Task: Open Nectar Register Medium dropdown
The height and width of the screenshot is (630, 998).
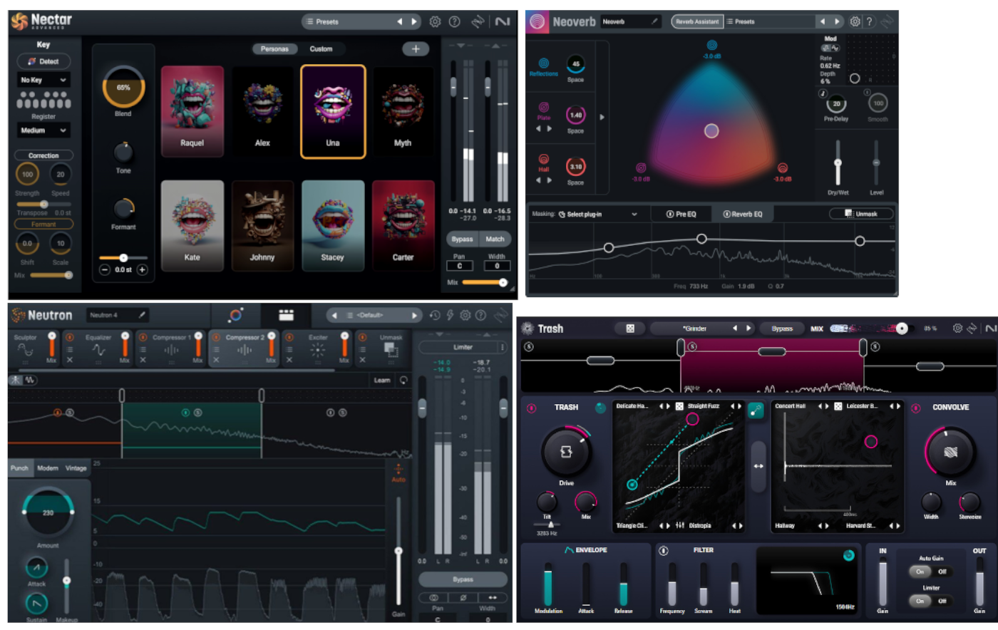Action: click(43, 130)
